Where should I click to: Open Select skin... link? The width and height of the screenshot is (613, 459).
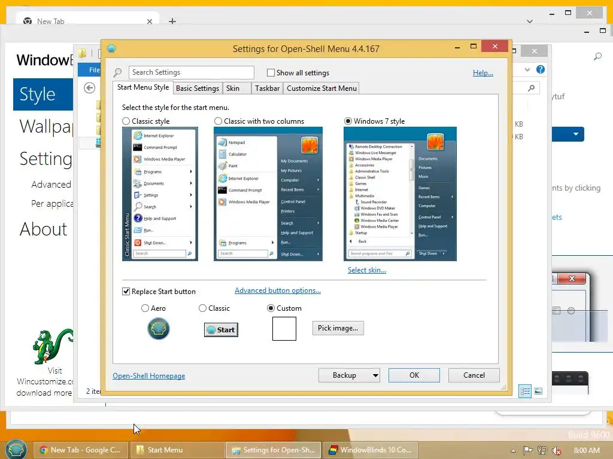coord(367,270)
